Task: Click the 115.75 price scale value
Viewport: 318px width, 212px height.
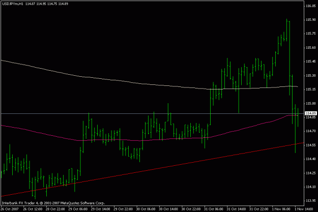Action: pyautogui.click(x=310, y=34)
